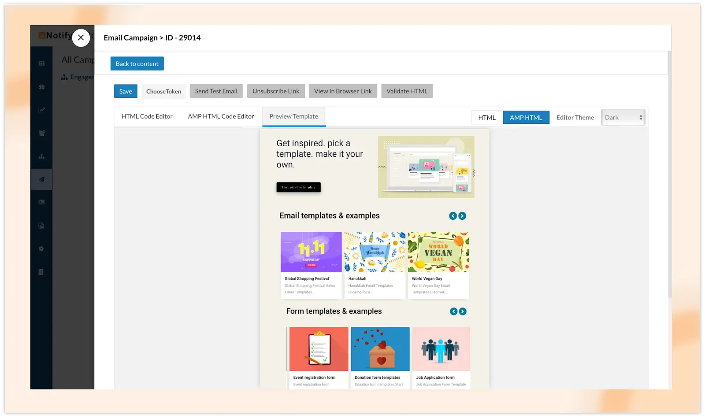Select the paper plane campaigns sidebar icon

pos(41,179)
